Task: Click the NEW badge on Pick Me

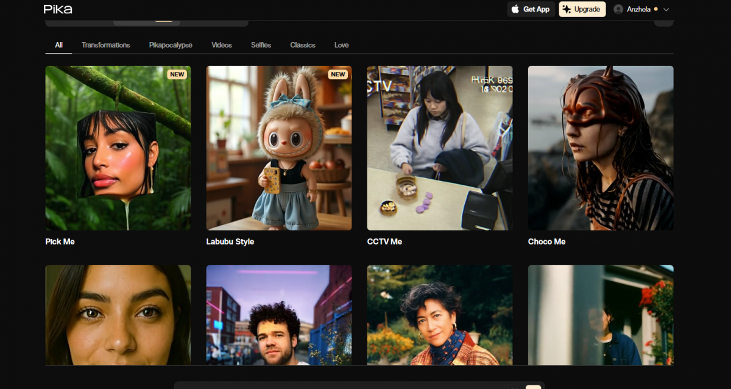Action: (177, 74)
